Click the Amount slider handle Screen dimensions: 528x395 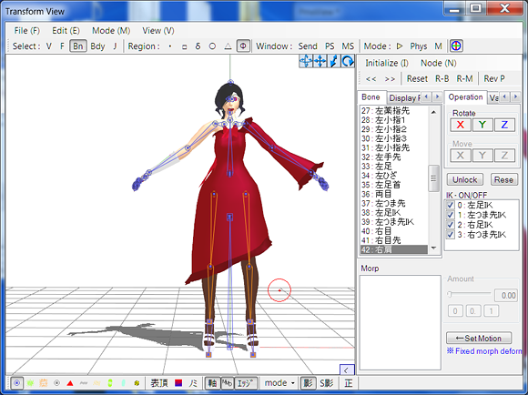click(x=449, y=295)
